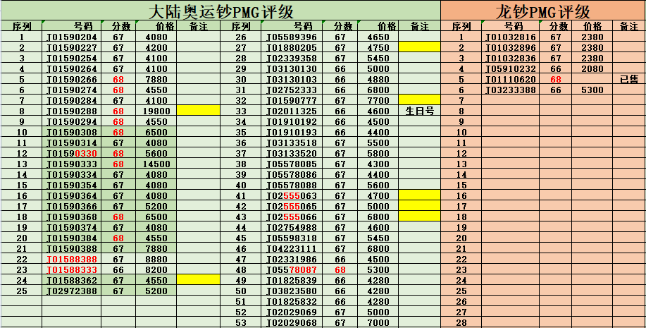Click serial number T02339358
Viewport: 646px width, 328px height.
pyautogui.click(x=292, y=58)
